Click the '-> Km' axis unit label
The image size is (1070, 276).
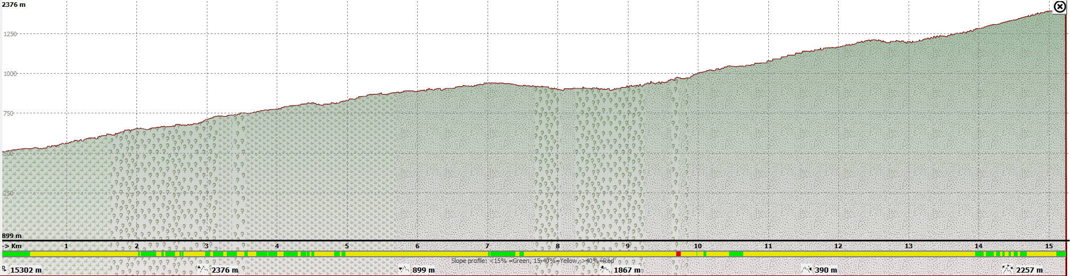pyautogui.click(x=13, y=246)
